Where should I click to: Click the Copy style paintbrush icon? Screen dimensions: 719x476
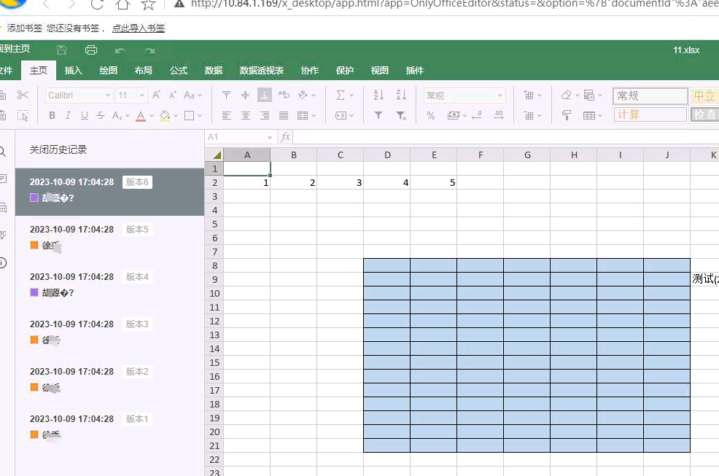567,116
